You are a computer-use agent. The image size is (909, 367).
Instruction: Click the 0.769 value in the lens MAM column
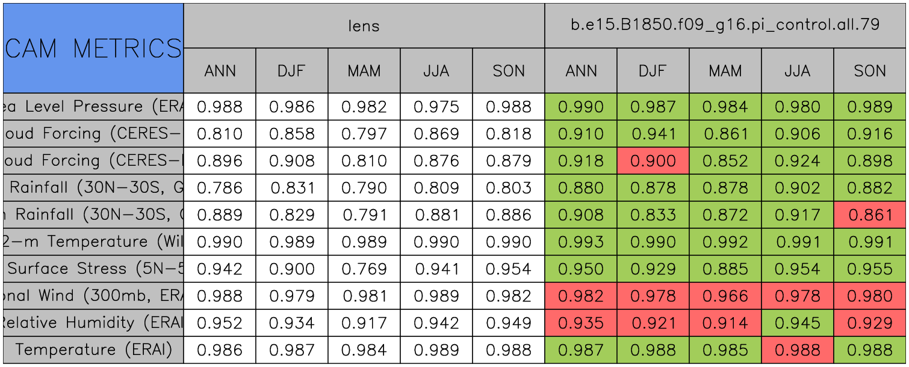[x=364, y=269]
